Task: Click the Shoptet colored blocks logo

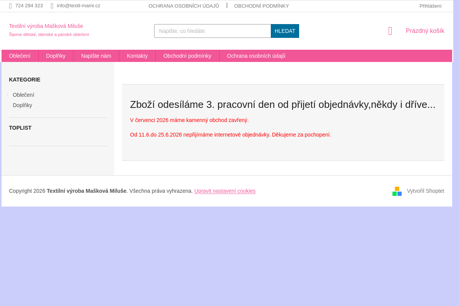Action: 397,191
